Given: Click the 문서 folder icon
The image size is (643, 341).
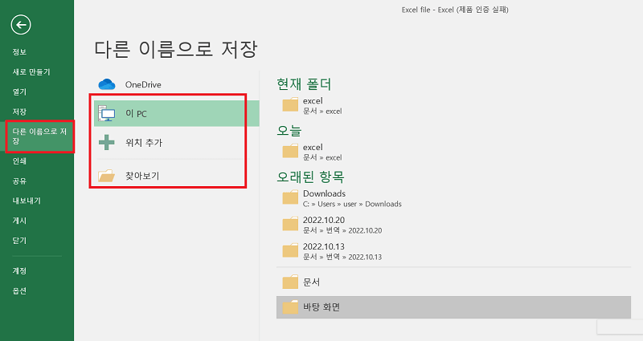Looking at the screenshot, I should (290, 282).
